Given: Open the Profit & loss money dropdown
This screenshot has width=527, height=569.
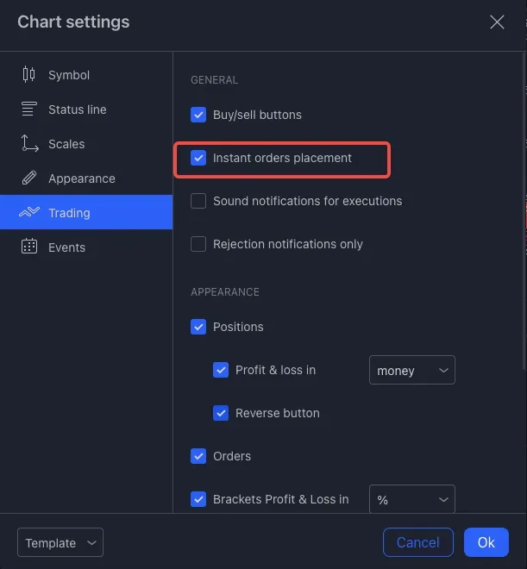Looking at the screenshot, I should tap(412, 370).
